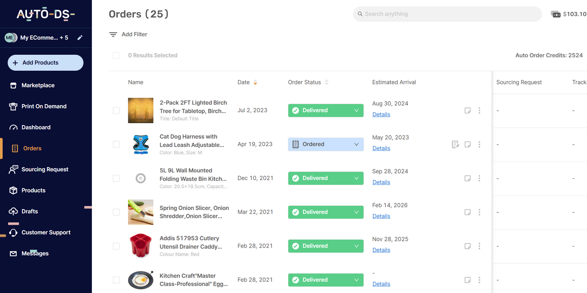Open three-dot menu for Birch Tree order
Screen dimensions: 587x293
pos(479,111)
